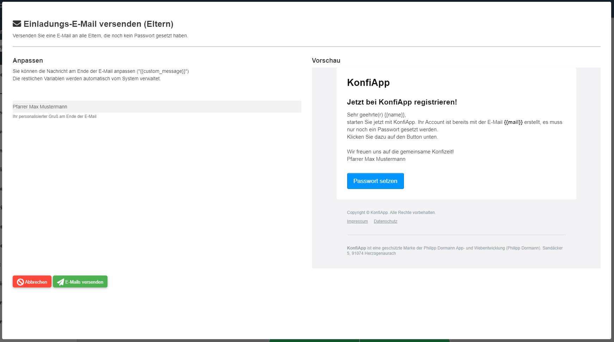This screenshot has width=614, height=342.
Task: Select the 'Vorschau' section heading
Action: [326, 61]
